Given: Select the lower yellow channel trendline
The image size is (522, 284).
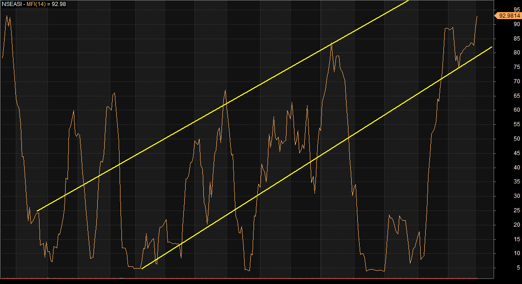Looking at the screenshot, I should pyautogui.click(x=317, y=158).
